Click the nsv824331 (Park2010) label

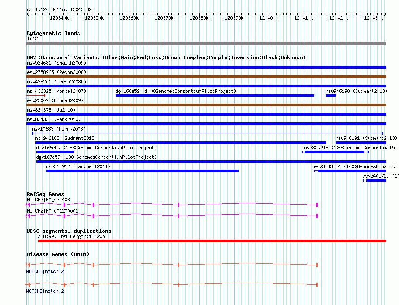coord(54,119)
